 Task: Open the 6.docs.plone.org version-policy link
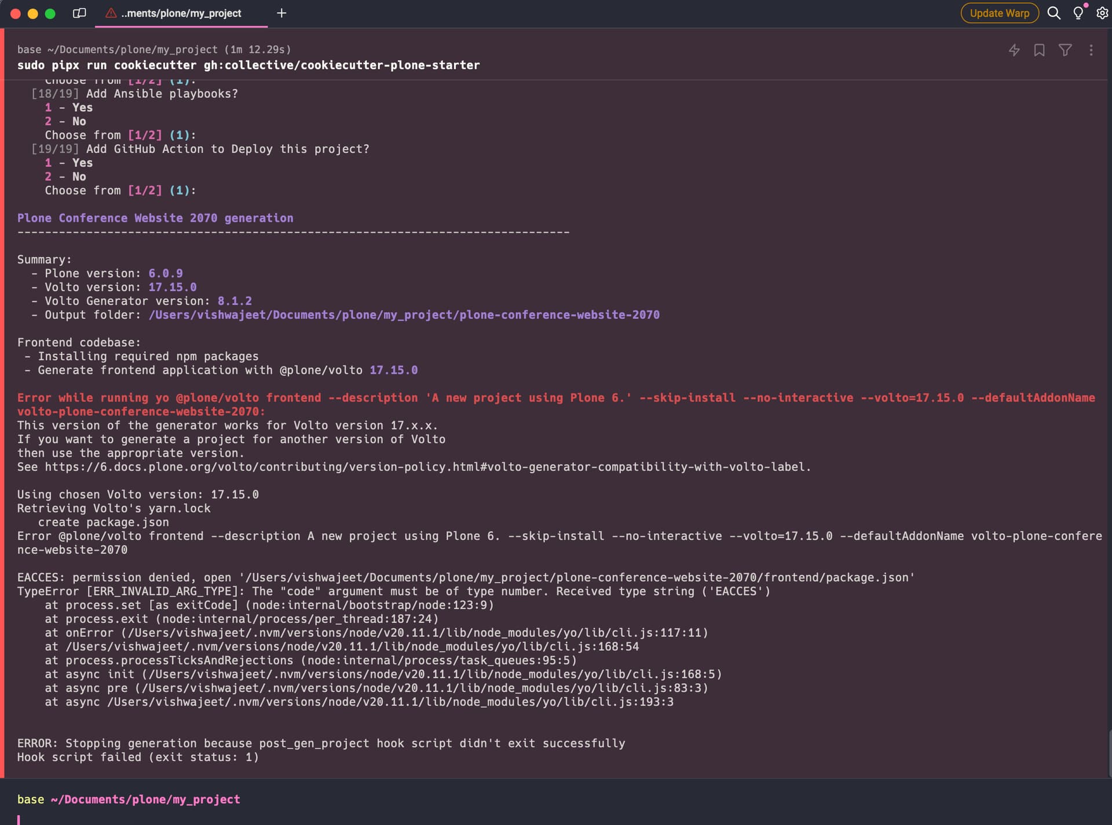(428, 467)
